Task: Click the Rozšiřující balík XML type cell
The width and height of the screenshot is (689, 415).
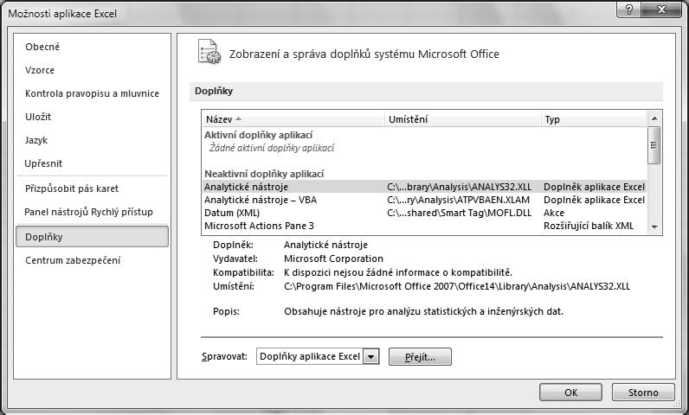Action: click(589, 226)
